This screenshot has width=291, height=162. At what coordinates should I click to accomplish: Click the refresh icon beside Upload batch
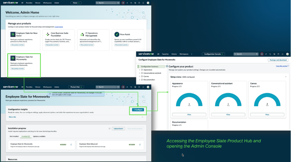point(110,129)
